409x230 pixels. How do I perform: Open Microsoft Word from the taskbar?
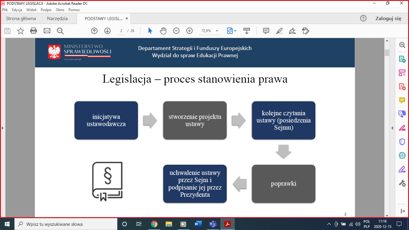point(198,224)
